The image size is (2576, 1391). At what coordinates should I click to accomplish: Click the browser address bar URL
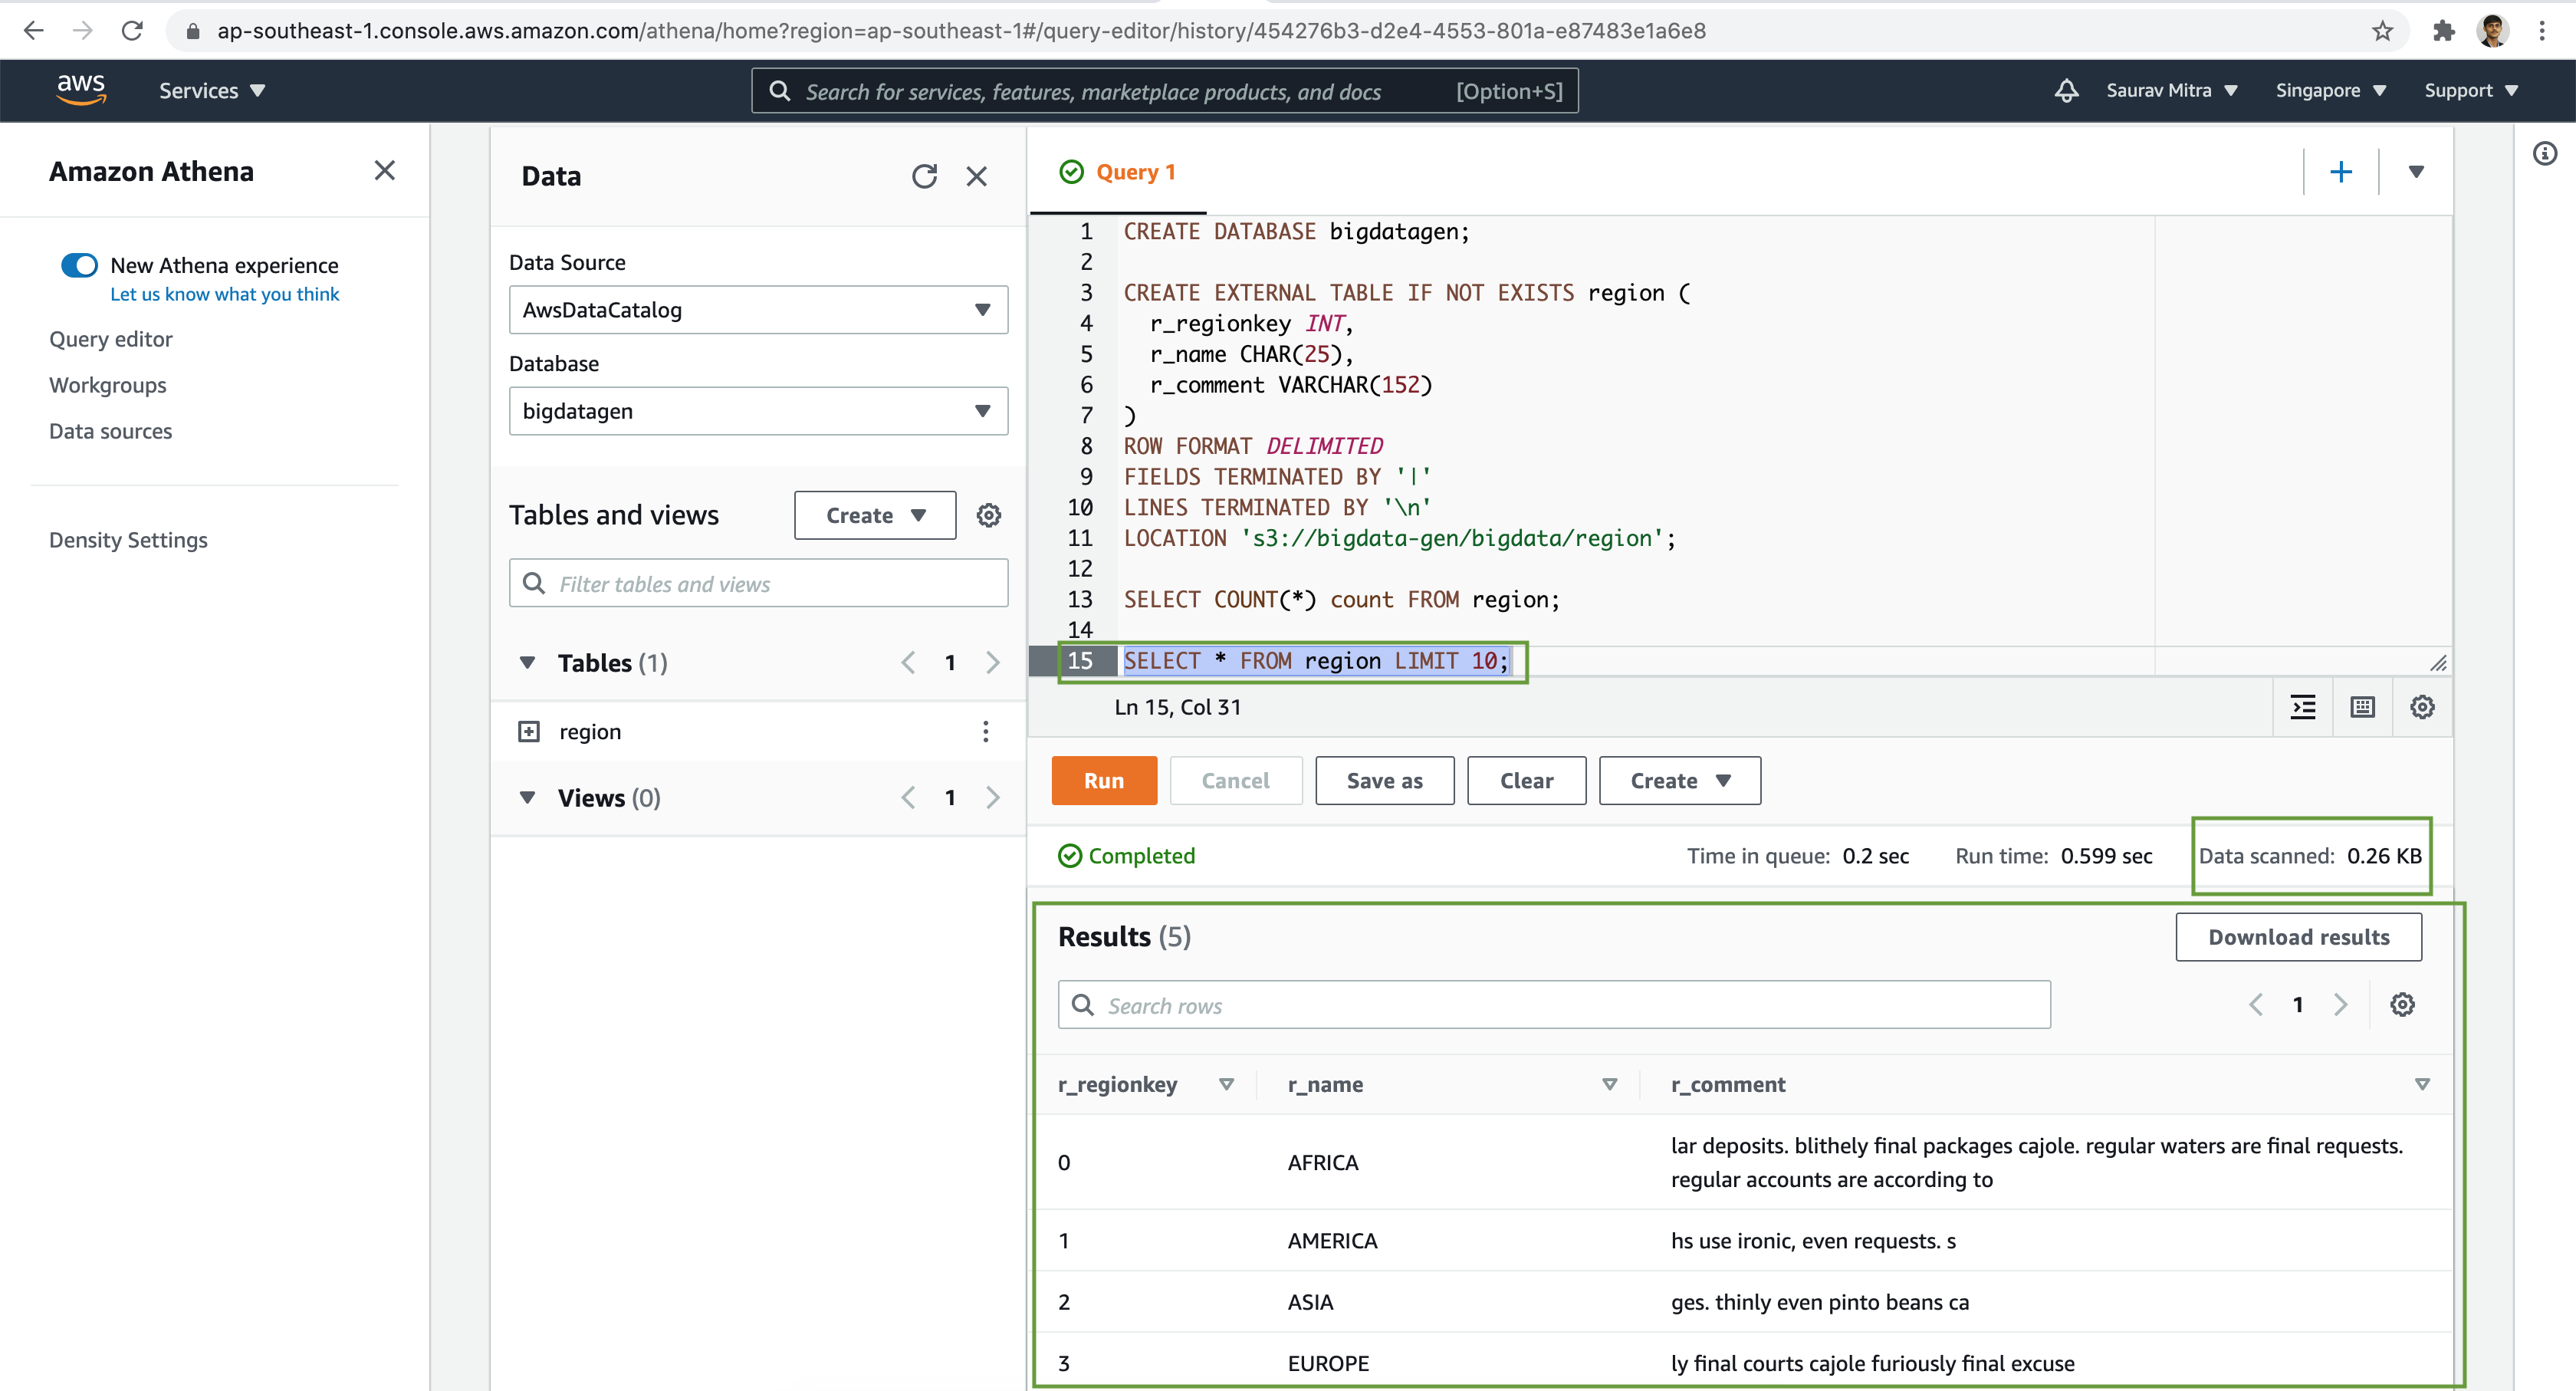(961, 31)
